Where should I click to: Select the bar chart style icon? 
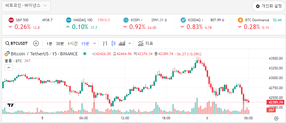tap(105, 44)
